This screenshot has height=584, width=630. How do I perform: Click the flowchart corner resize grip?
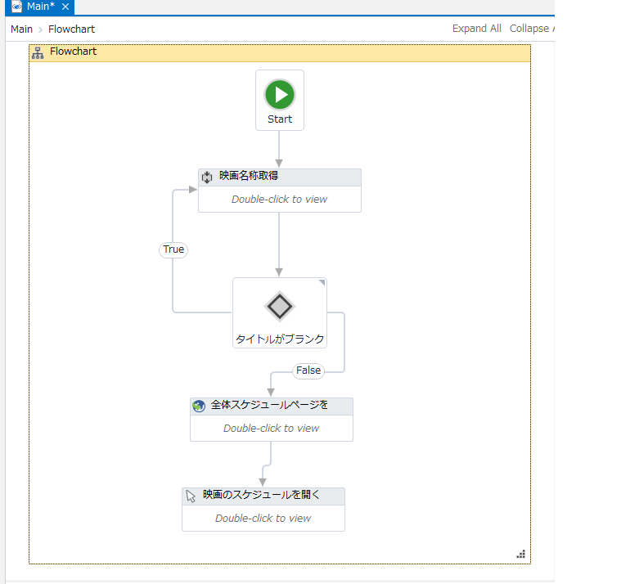pyautogui.click(x=520, y=555)
